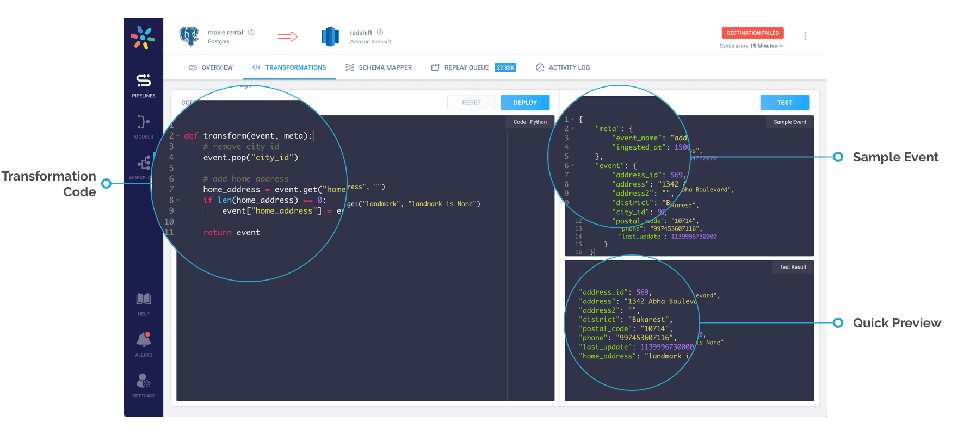Open Pipelines in the sidebar
This screenshot has height=435, width=976.
pos(144,86)
